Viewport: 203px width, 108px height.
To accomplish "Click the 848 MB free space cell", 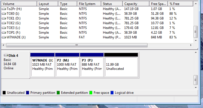I will [x=156, y=37].
